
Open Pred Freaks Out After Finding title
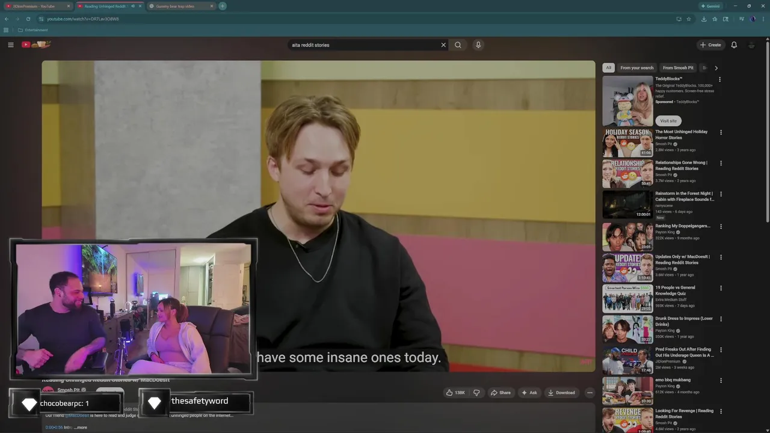point(684,352)
